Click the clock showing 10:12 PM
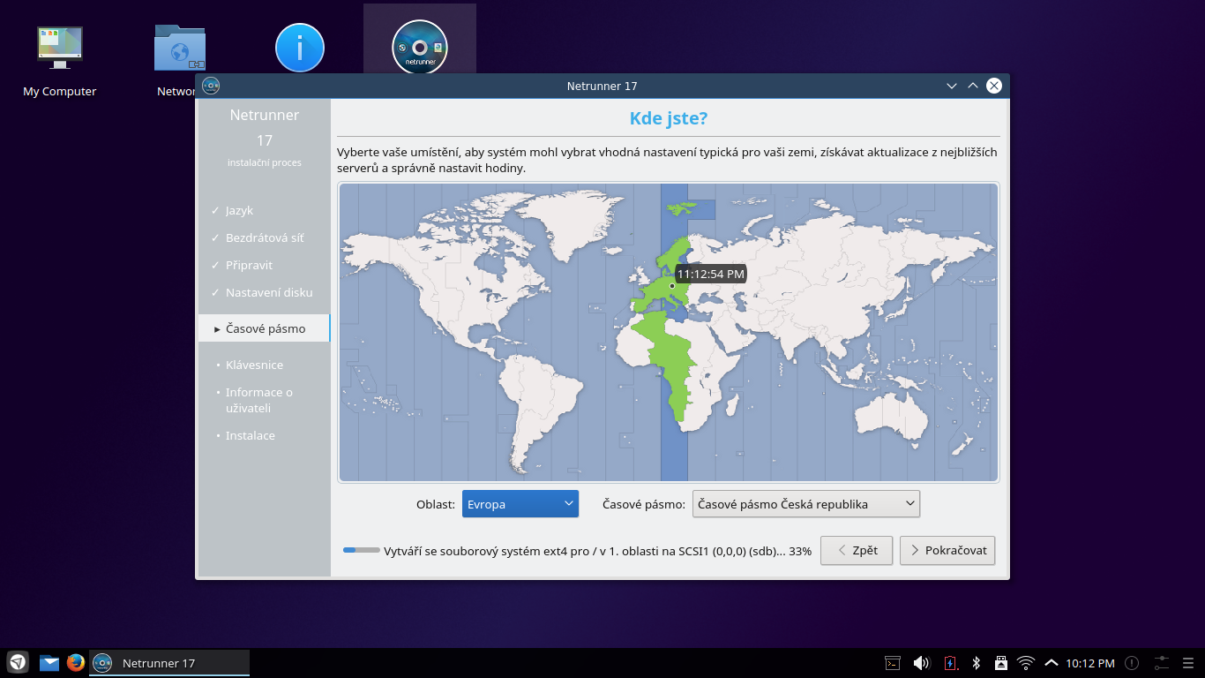The width and height of the screenshot is (1205, 678). [x=1090, y=663]
